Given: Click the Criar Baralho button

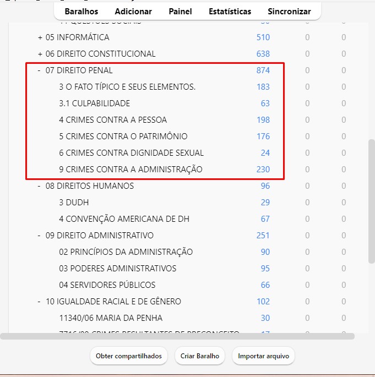Looking at the screenshot, I should point(200,356).
